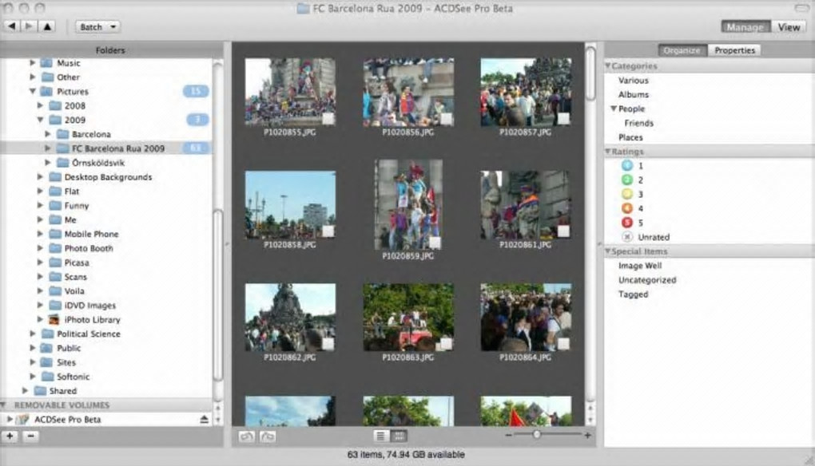Select thumbnail P1020863.JPG
This screenshot has width=815, height=466.
tap(408, 317)
